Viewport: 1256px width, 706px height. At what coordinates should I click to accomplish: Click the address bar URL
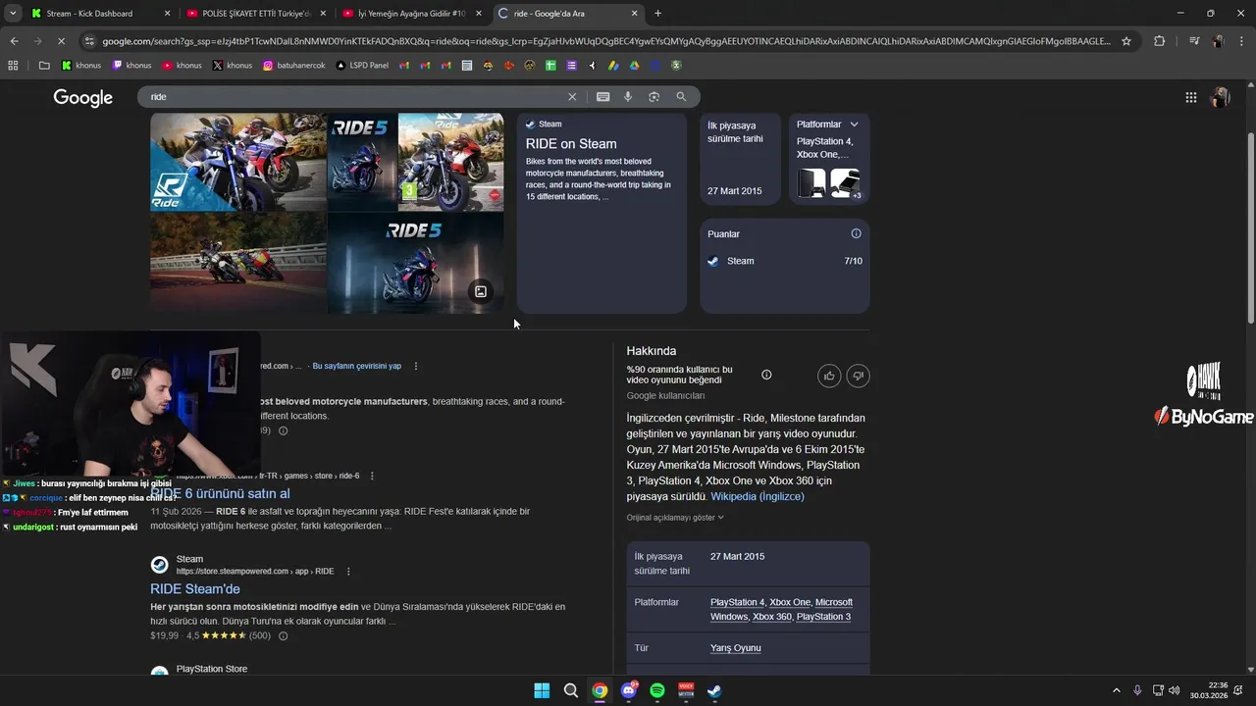pyautogui.click(x=605, y=41)
